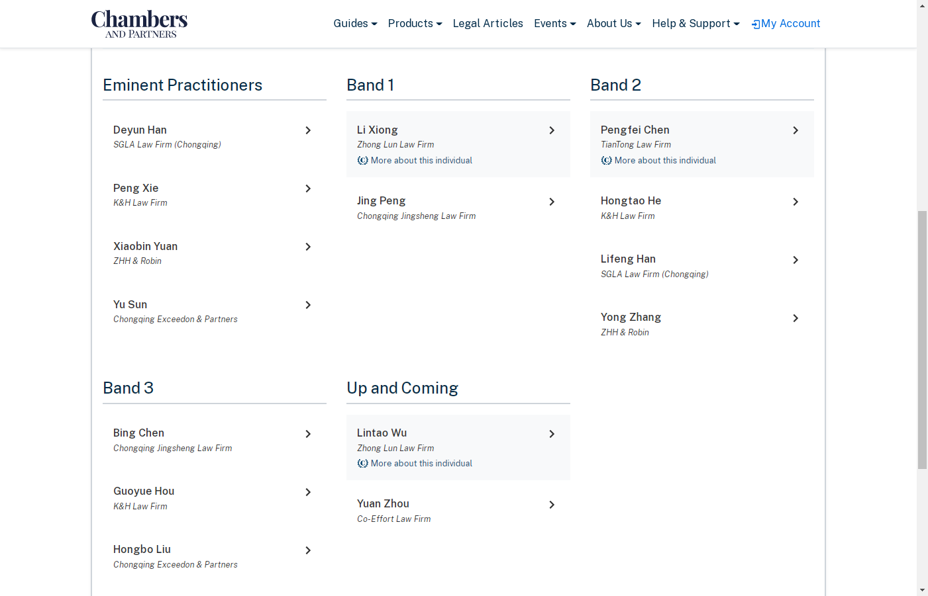Click the chevron next to Guoyue Hou
The width and height of the screenshot is (928, 596).
308,492
